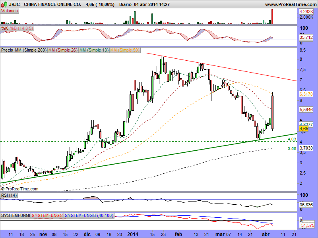Screen dimensions: 318x238
Task: Click the JRJC - CHINA FINANCE ONLINE CO. title
Action: [45, 4]
